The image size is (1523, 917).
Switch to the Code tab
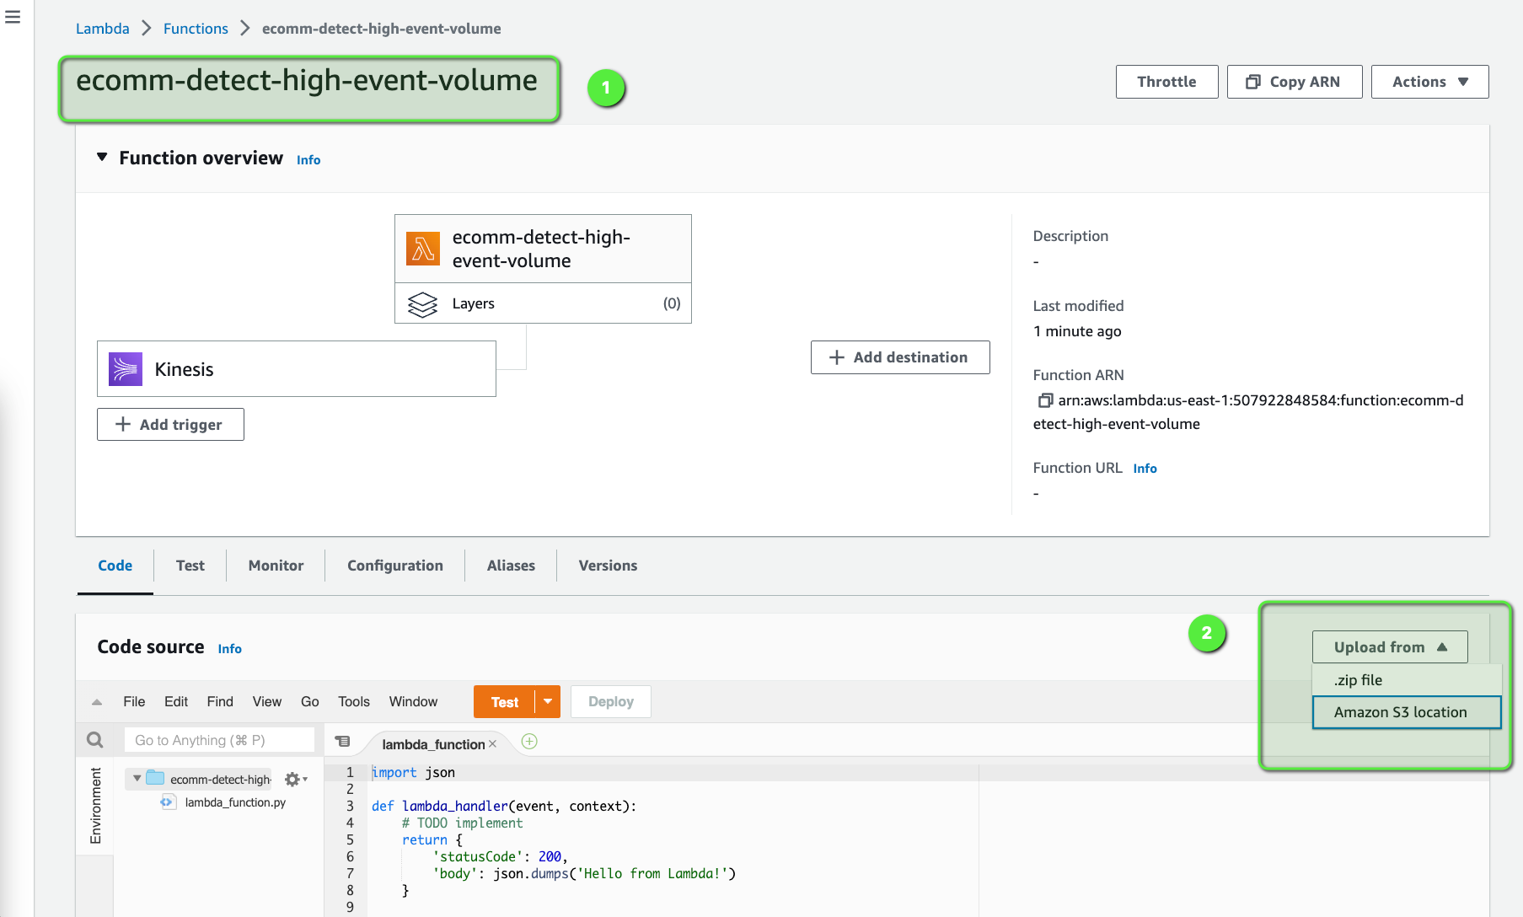(x=115, y=566)
